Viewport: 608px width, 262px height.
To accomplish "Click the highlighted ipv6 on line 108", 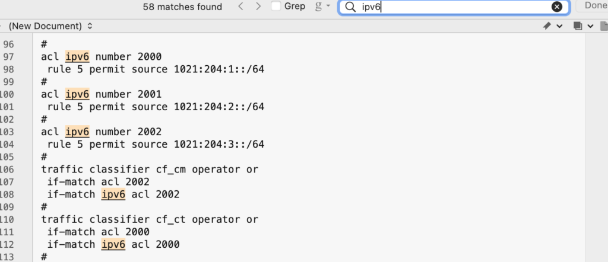I will [113, 194].
